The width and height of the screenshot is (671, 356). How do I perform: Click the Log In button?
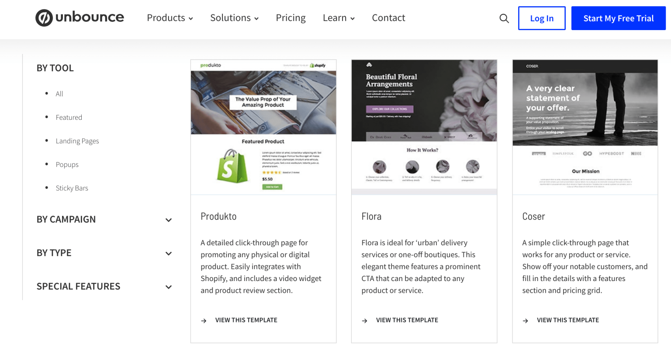pyautogui.click(x=542, y=18)
